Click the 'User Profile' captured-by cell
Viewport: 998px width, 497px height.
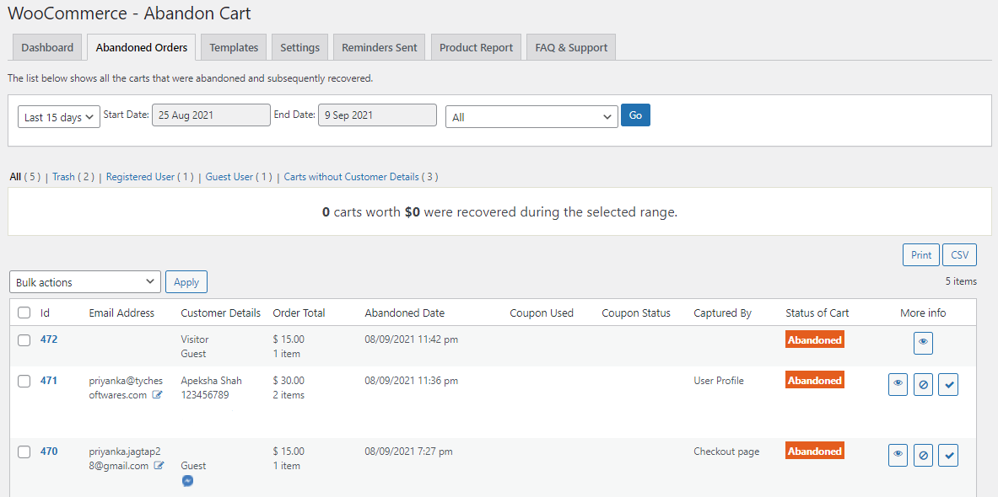719,381
